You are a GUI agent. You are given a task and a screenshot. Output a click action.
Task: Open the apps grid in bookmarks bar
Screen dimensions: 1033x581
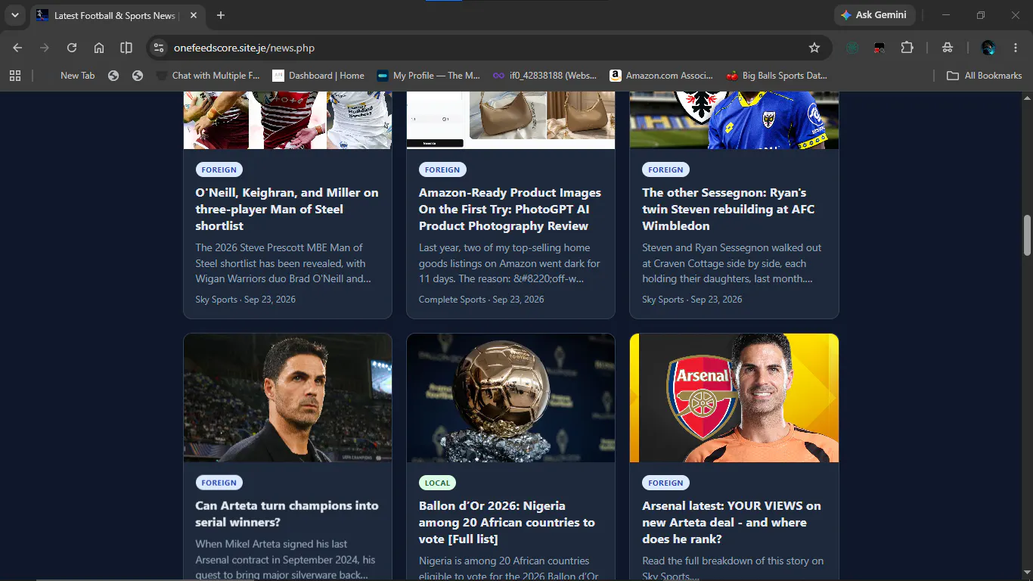(14, 76)
